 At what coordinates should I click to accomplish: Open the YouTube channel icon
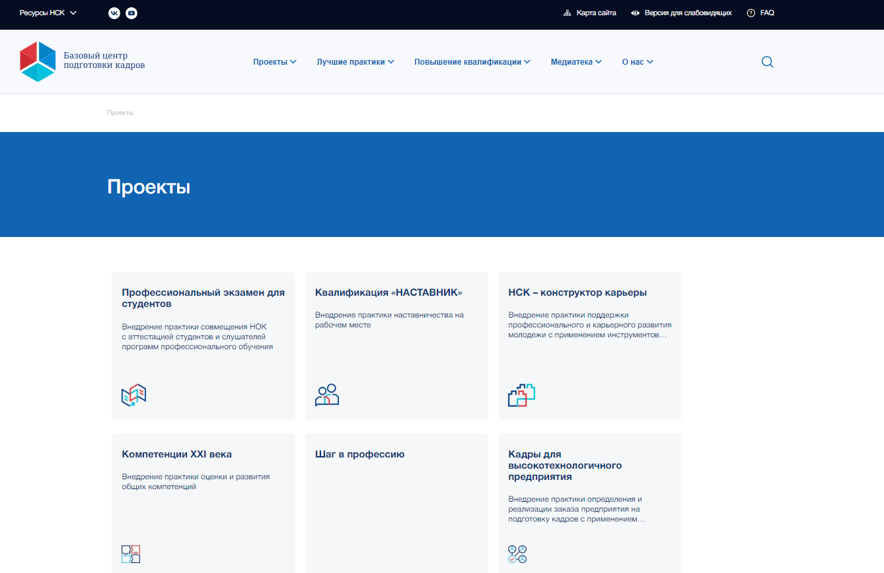(x=131, y=13)
